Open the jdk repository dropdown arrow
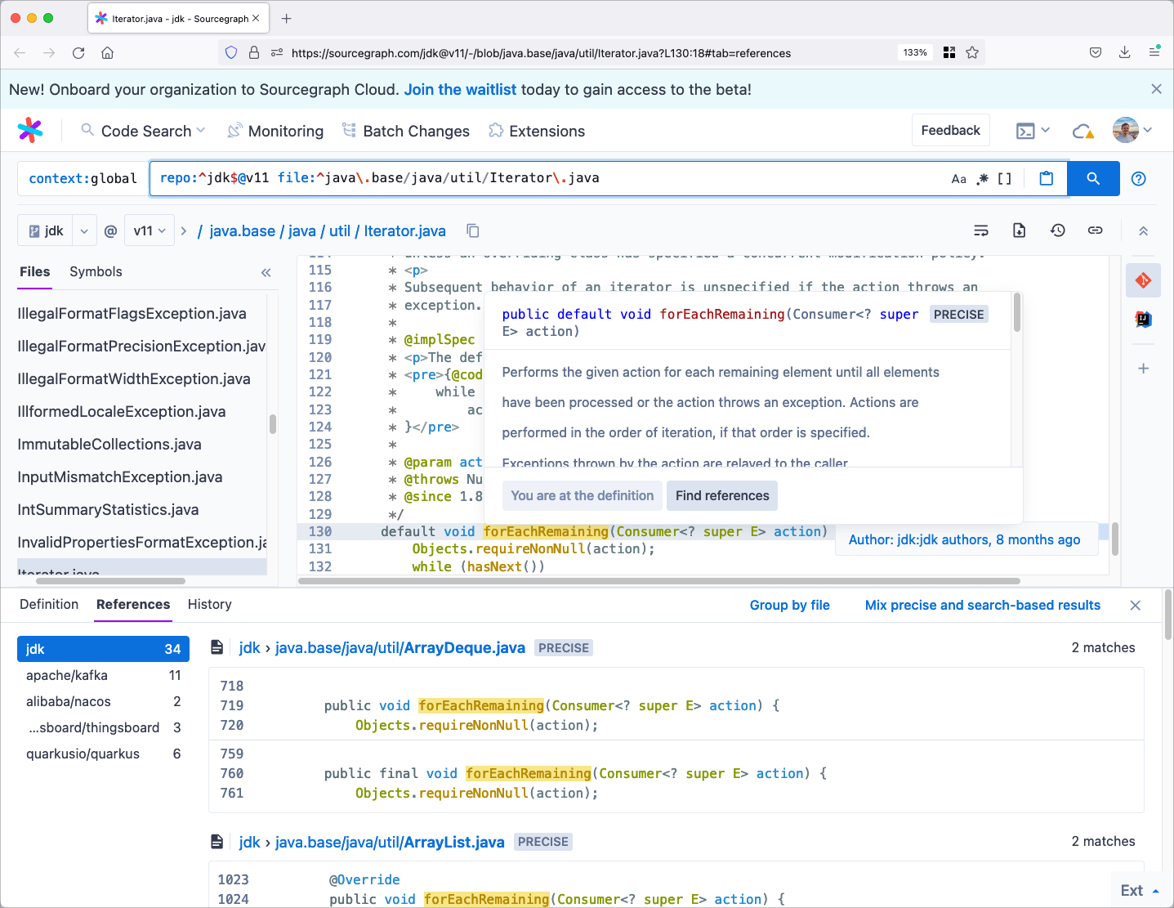Viewport: 1174px width, 908px height. point(84,231)
